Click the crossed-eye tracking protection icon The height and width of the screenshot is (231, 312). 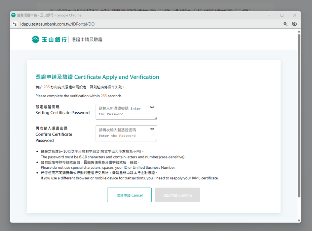(x=294, y=24)
